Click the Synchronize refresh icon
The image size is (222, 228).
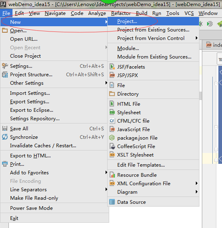(x=5, y=137)
